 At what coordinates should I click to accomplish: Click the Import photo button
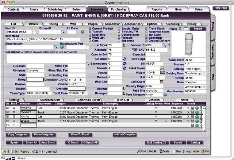197,29
